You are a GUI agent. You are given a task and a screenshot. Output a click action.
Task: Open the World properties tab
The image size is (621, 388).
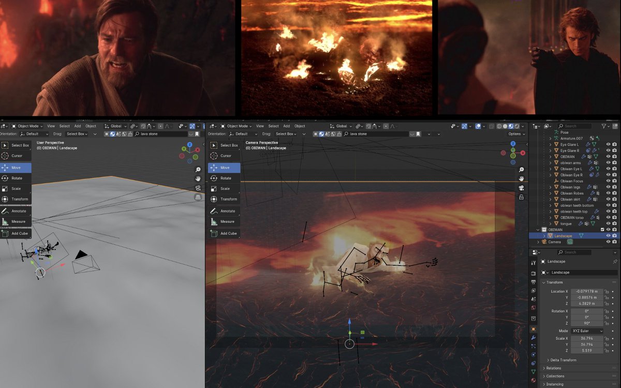pyautogui.click(x=534, y=307)
